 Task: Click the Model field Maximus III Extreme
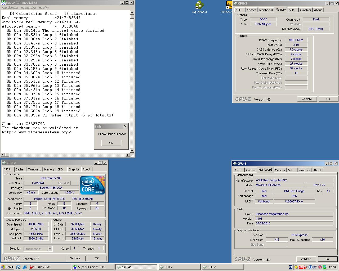(280, 185)
